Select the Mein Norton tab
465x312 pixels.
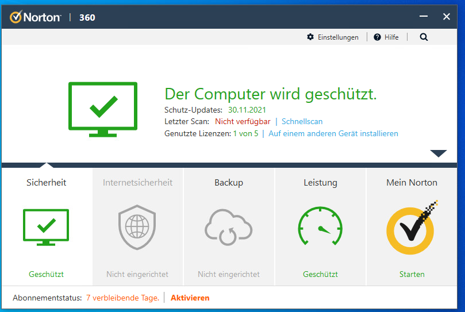412,182
